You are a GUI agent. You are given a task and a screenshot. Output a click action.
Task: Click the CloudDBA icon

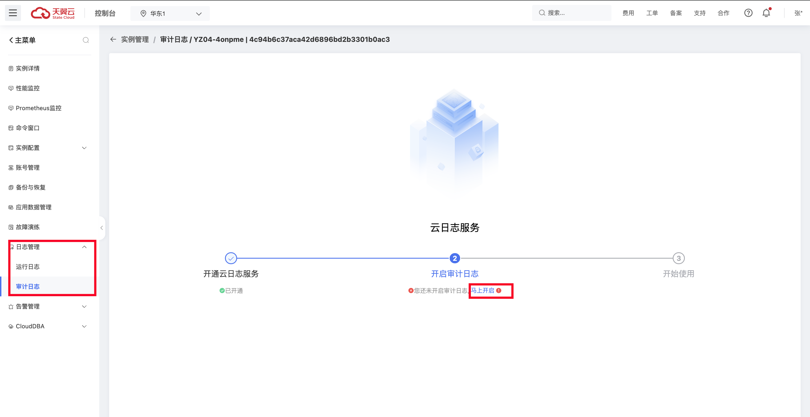pyautogui.click(x=11, y=326)
